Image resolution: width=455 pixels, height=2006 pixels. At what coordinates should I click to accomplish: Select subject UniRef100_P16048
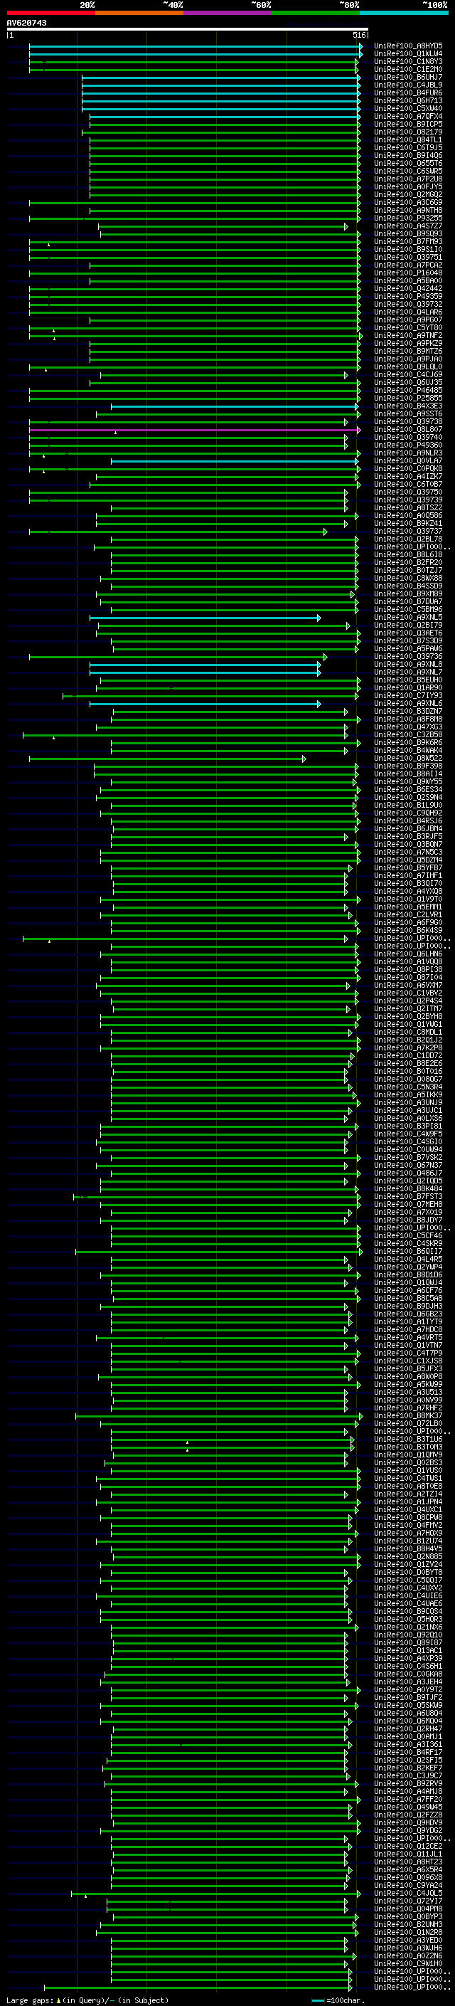pos(408,273)
